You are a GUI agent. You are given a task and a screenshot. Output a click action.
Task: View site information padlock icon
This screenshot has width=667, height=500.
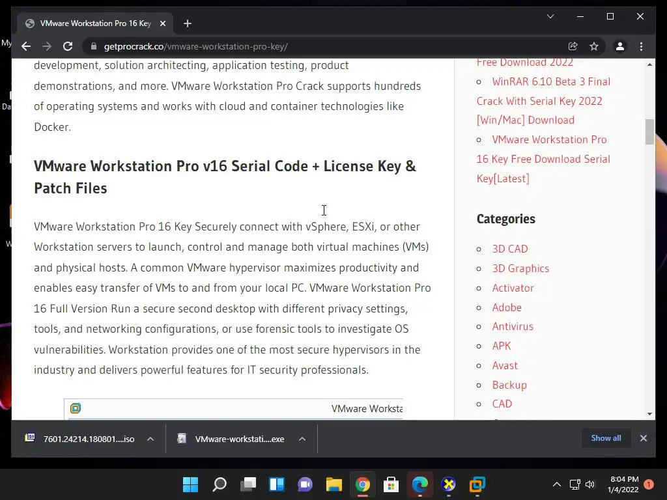(x=94, y=46)
